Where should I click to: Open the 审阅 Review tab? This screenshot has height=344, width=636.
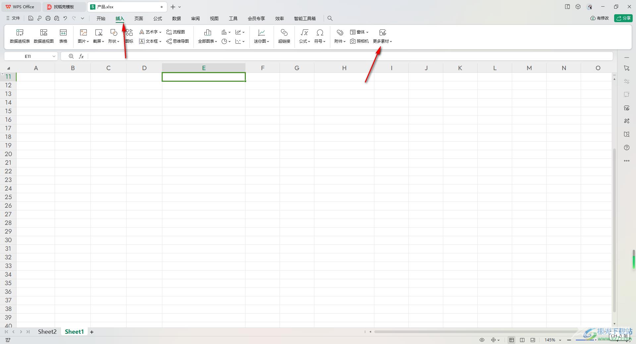point(195,19)
